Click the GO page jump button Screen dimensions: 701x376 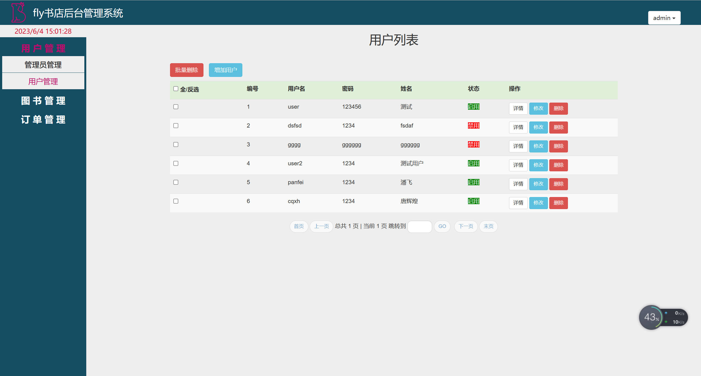pos(442,226)
